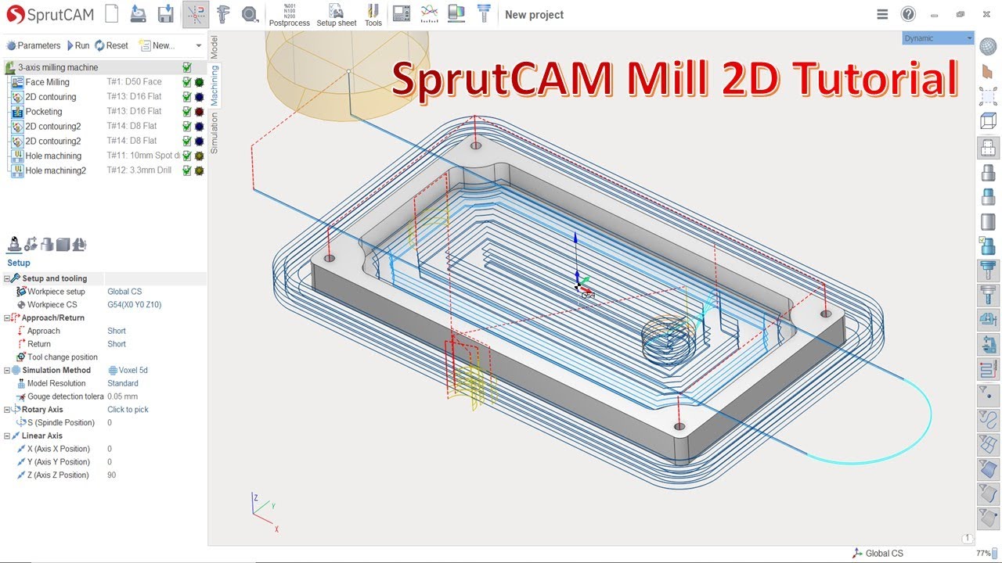The image size is (1002, 563).
Task: Click the curve filter icon in right toolbar
Action: point(989,419)
